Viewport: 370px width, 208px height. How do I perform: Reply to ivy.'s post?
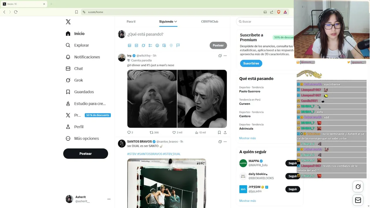click(x=130, y=132)
